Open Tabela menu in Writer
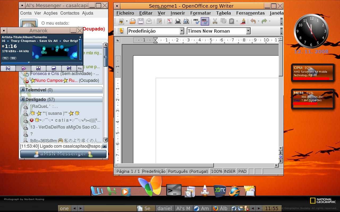Image resolution: width=340 pixels, height=212 pixels. coord(223,13)
